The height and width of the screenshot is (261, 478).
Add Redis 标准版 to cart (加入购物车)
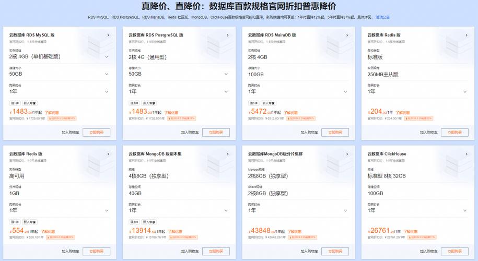pyautogui.click(x=428, y=133)
